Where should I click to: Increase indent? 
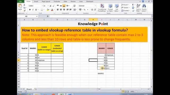pyautogui.click(x=70, y=10)
